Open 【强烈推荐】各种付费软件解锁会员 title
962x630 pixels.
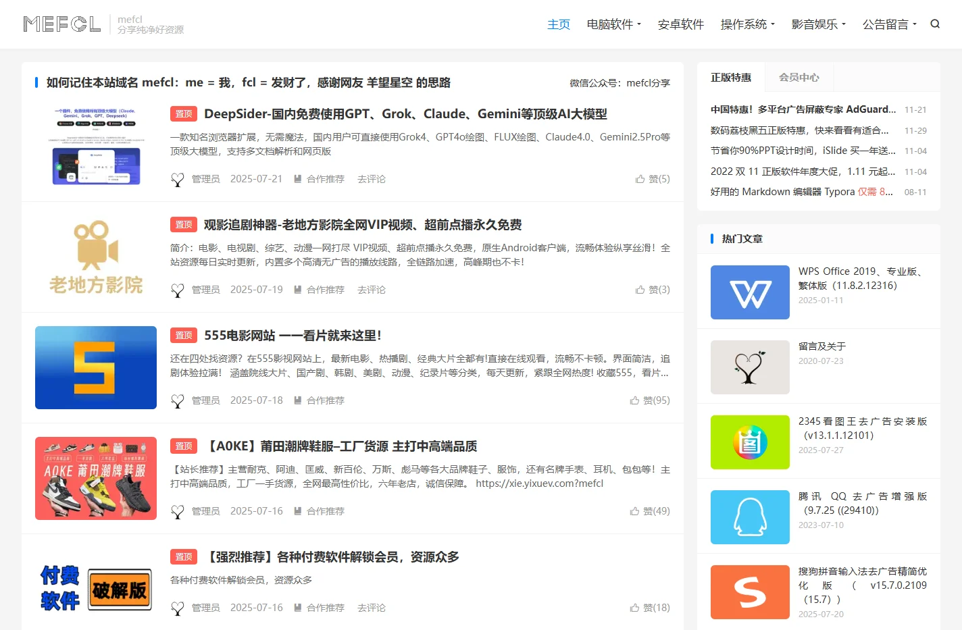click(332, 557)
